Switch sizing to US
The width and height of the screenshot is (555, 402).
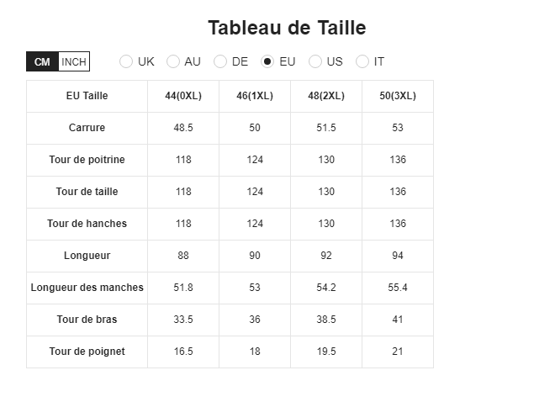point(315,61)
